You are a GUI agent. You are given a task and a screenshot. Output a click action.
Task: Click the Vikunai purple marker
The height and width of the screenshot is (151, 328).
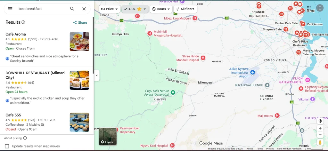(x=313, y=99)
